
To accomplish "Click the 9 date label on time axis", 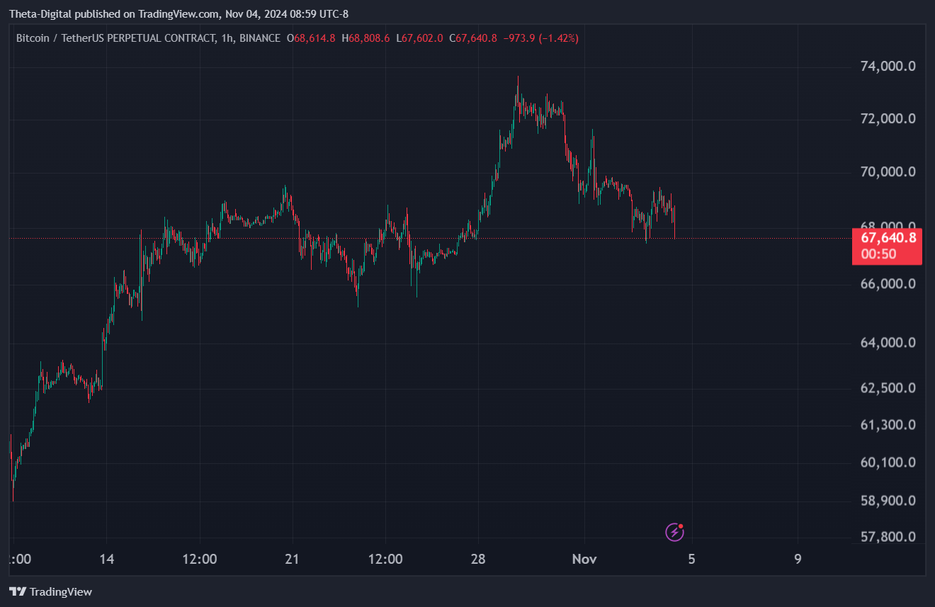I will pos(798,559).
